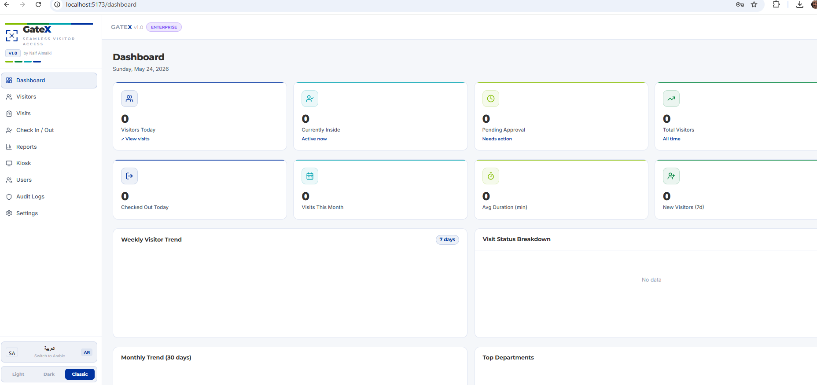This screenshot has width=817, height=385.
Task: Open Audit Logs from the sidebar
Action: click(49, 197)
